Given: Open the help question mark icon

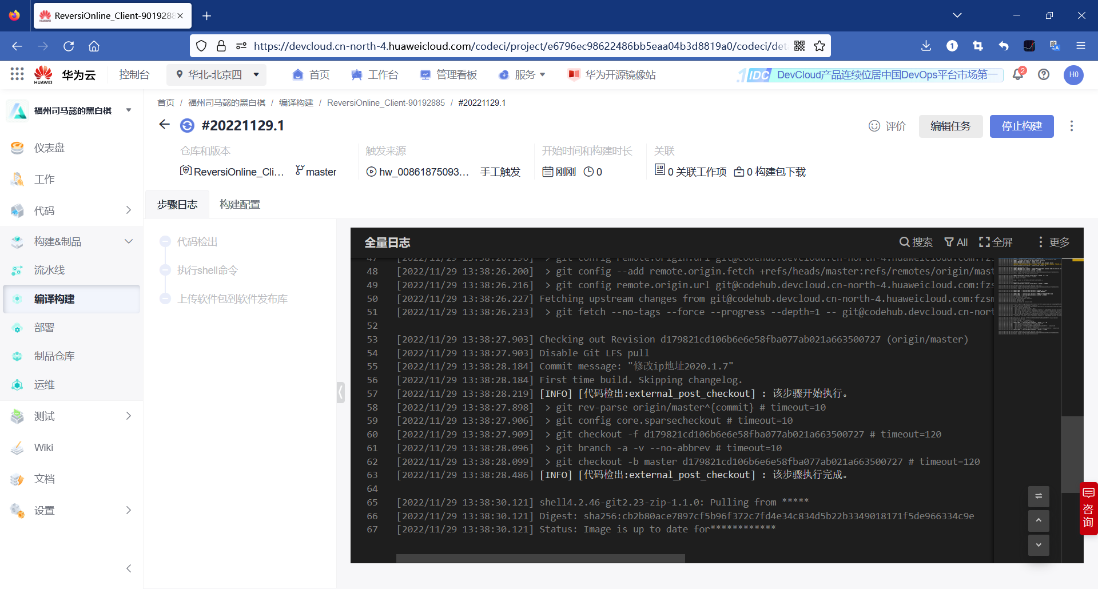Looking at the screenshot, I should click(1044, 74).
